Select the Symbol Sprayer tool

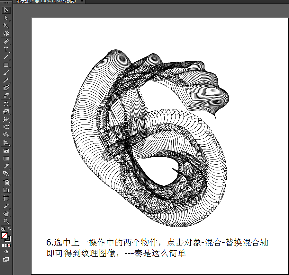(6, 182)
